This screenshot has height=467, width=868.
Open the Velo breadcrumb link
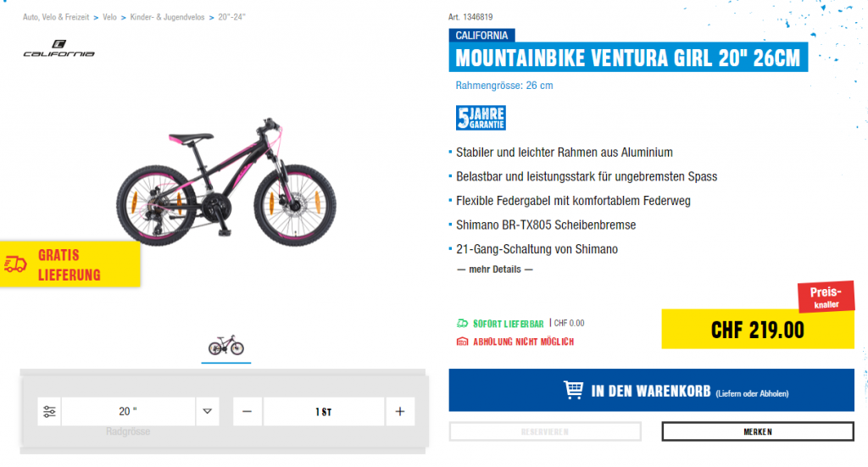tap(109, 17)
